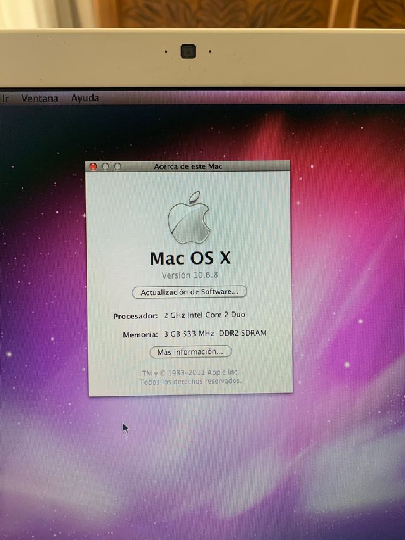The width and height of the screenshot is (405, 540).
Task: Click Más información button
Action: pos(190,351)
